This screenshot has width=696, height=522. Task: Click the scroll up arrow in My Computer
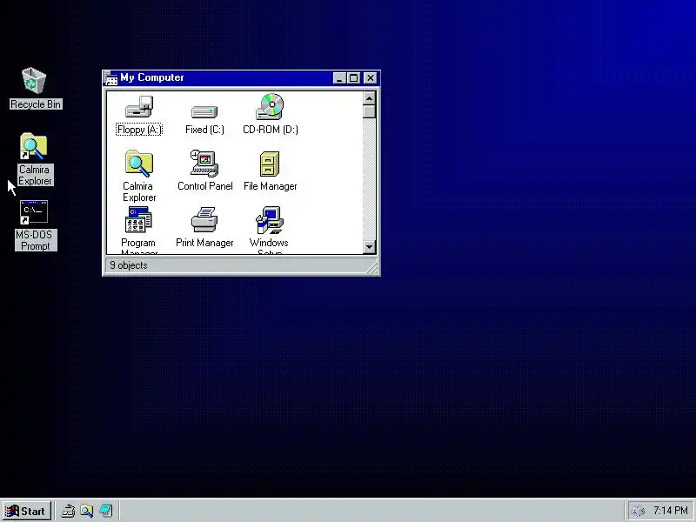[x=369, y=98]
